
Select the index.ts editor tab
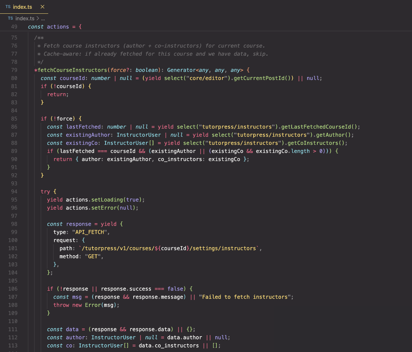(22, 7)
